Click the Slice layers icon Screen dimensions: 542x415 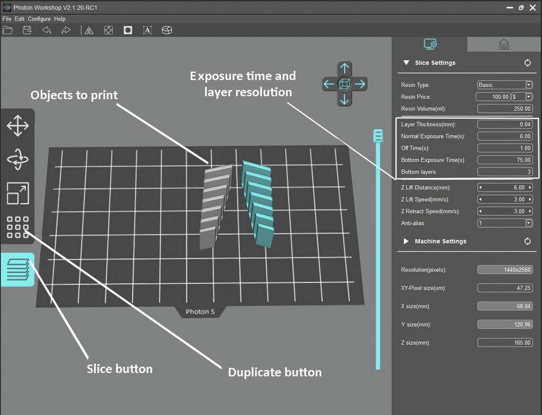pos(17,270)
